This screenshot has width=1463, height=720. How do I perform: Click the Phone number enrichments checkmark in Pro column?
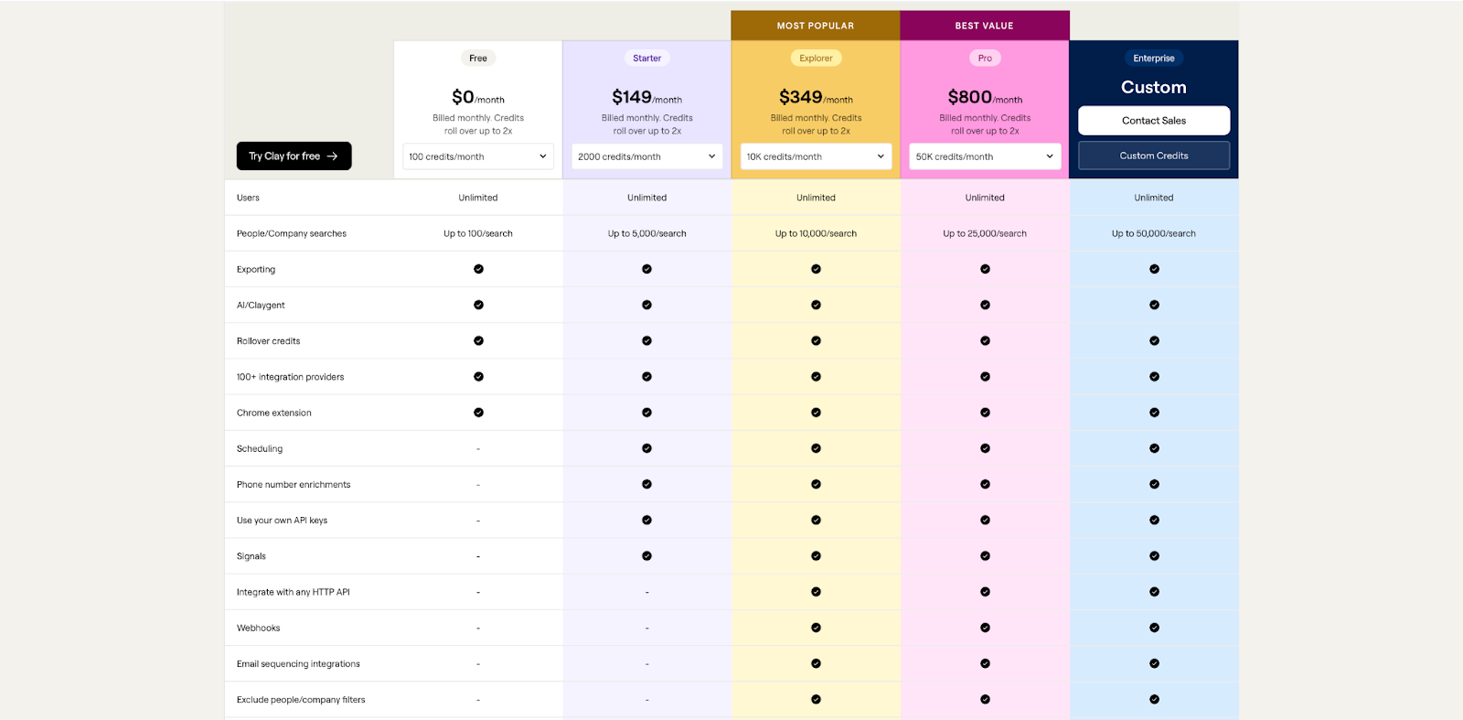[x=985, y=484]
